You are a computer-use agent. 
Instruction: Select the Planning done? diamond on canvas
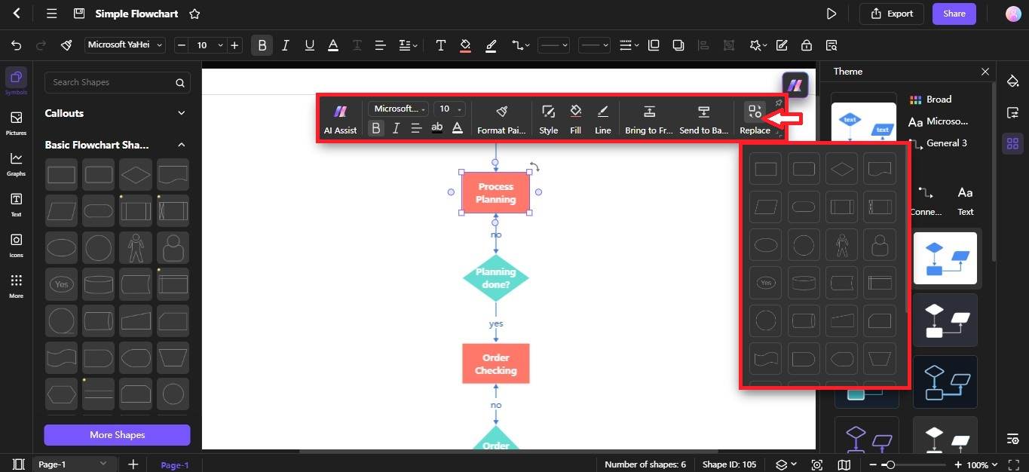click(496, 278)
